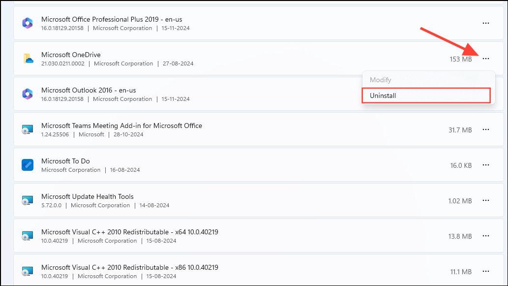The height and width of the screenshot is (286, 508).
Task: Click the OneDrive cloud folder icon
Action: point(28,59)
